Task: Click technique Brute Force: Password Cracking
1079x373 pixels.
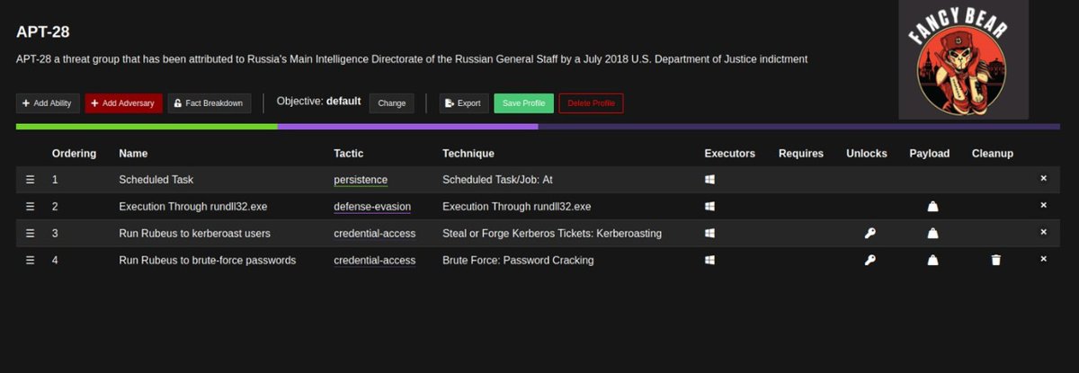Action: (518, 261)
